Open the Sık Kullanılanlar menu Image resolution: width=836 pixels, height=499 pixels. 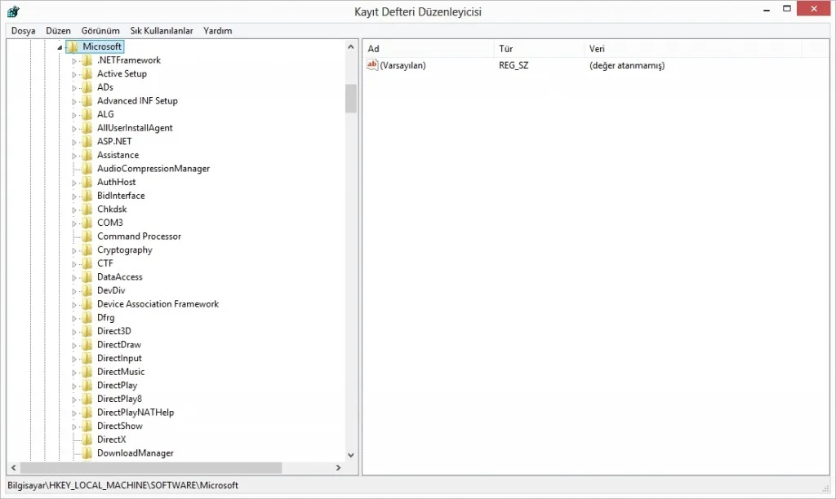pyautogui.click(x=162, y=31)
